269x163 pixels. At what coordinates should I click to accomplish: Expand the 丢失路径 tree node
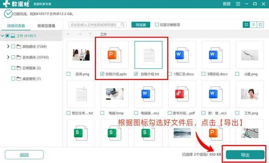[x=8, y=57]
